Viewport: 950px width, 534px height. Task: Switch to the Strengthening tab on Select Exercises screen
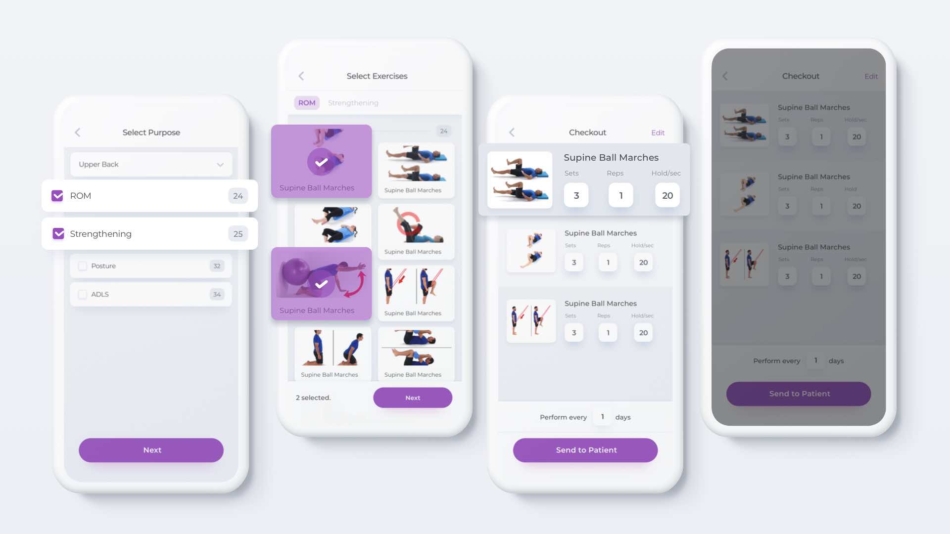point(352,102)
